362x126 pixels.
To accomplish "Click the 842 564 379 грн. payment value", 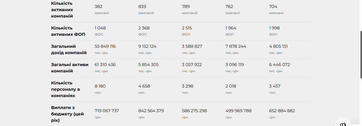I will point(151,114).
